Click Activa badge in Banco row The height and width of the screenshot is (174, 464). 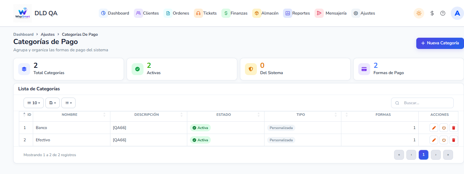click(x=200, y=128)
